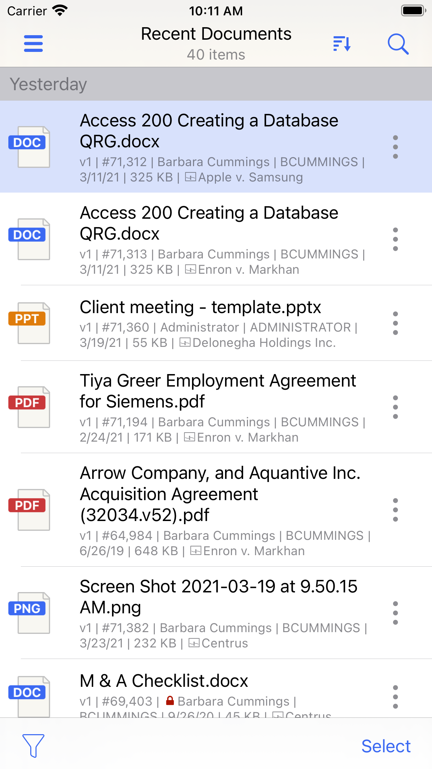
Task: Tap the PPT file type thumbnail
Action: [x=30, y=323]
